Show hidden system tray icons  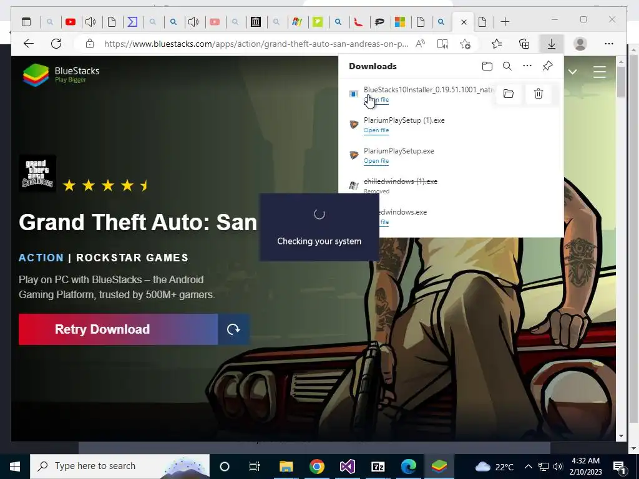[528, 467]
